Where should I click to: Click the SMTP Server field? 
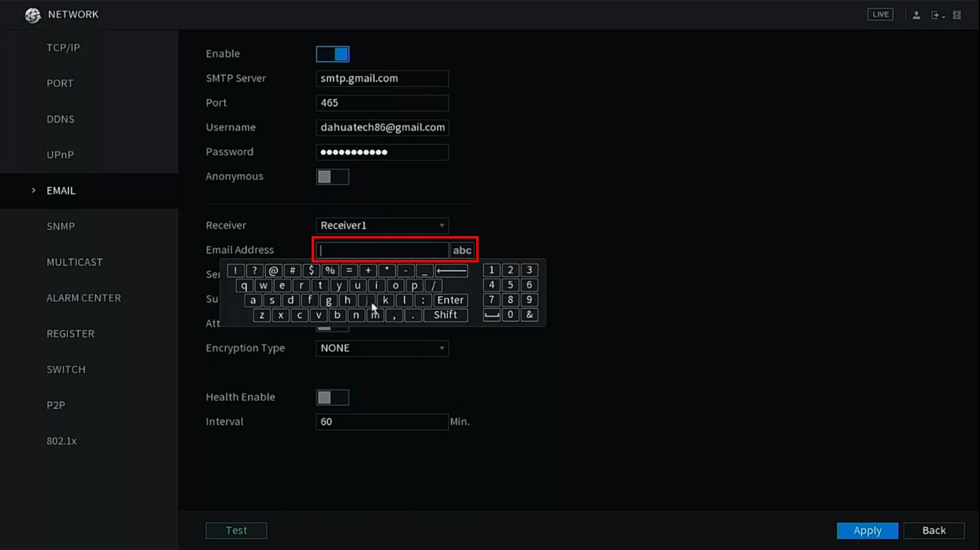tap(382, 78)
